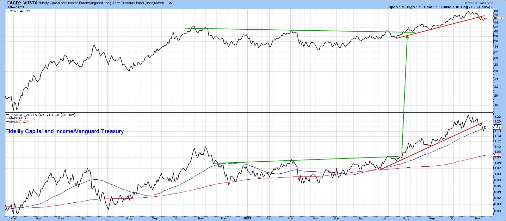Click the red down-arrow icon beside Chg

[491, 7]
